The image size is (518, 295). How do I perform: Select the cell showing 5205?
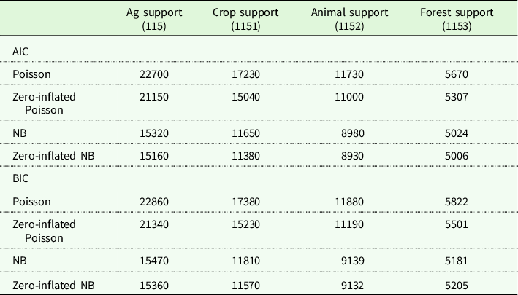point(457,280)
